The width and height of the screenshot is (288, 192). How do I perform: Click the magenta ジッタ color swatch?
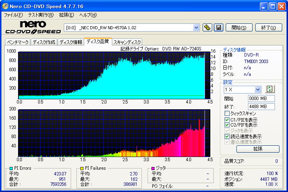pos(153,168)
